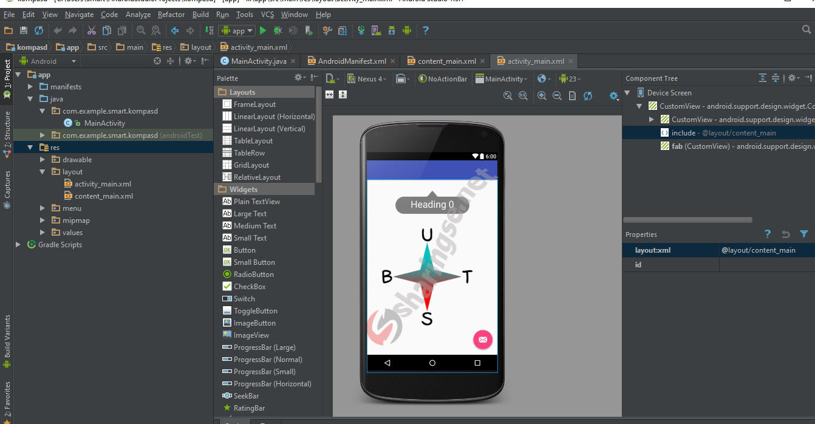
Task: Click the Cut scissors icon
Action: pos(91,30)
